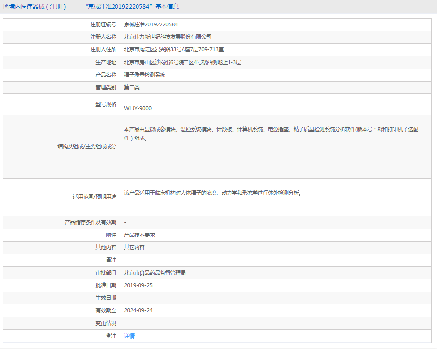This screenshot has width=437, height=349.
Task: Select approval date 2019-09-25
Action: tap(138, 285)
